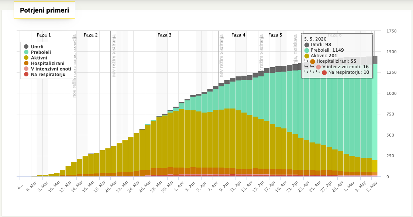Click the gray Umrli circle in the legend
This screenshot has width=413, height=217.
coord(26,47)
